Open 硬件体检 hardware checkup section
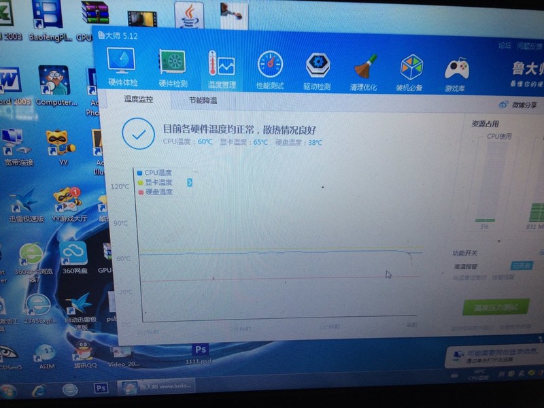This screenshot has height=408, width=544. (x=122, y=67)
